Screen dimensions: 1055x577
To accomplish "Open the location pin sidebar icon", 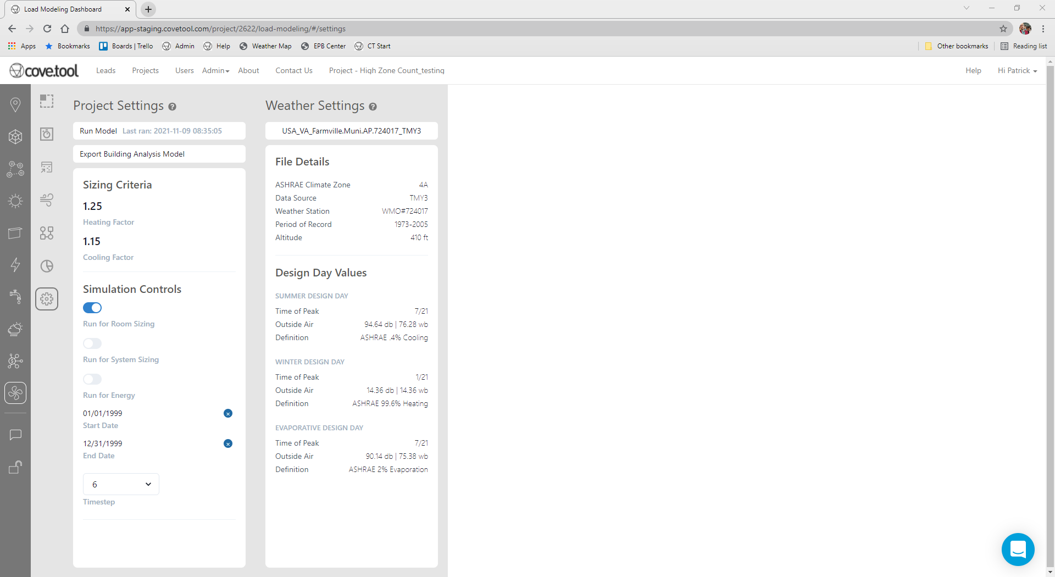I will pos(15,104).
